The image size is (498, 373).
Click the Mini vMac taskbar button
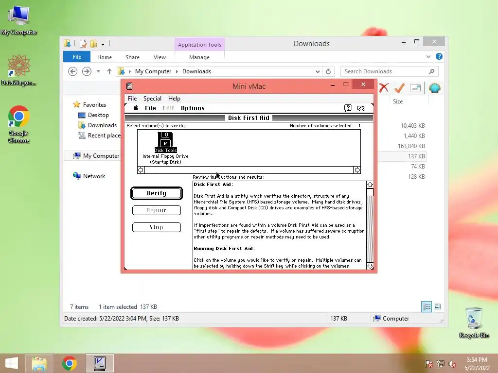(x=99, y=363)
